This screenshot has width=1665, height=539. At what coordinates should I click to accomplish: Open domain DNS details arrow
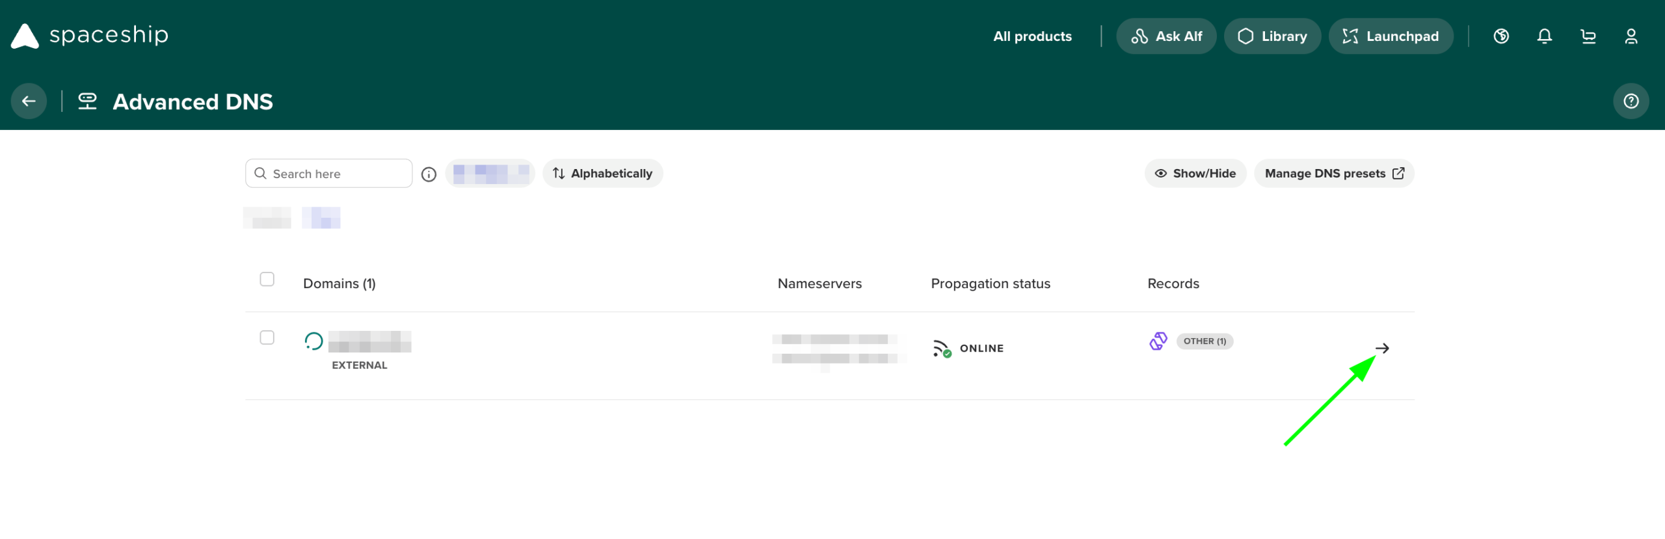click(x=1382, y=348)
